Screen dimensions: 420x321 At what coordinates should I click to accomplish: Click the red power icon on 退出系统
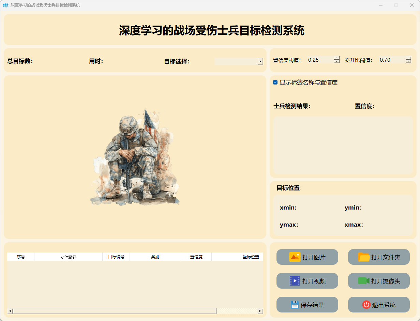tap(366, 305)
